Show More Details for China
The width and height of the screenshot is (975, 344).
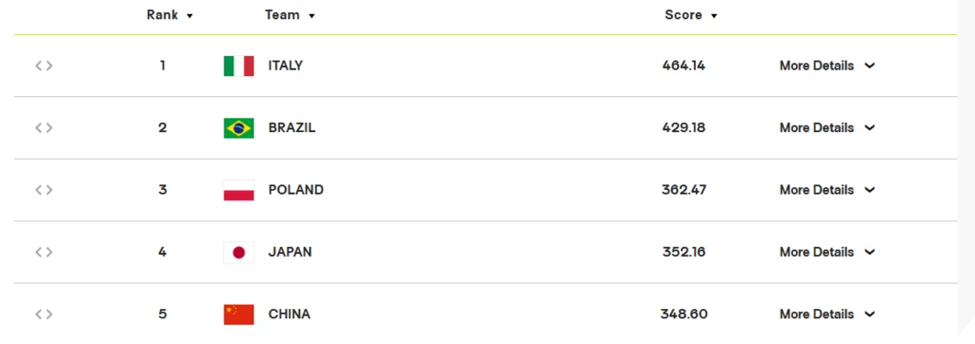tap(827, 315)
